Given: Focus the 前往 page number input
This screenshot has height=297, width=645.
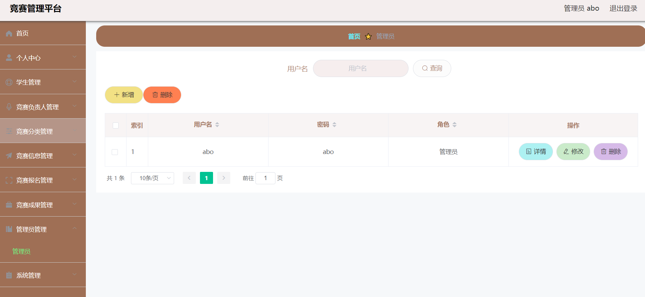Looking at the screenshot, I should (x=265, y=178).
